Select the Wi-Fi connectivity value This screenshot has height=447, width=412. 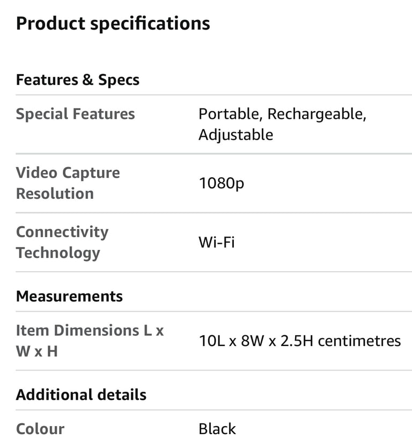pyautogui.click(x=217, y=242)
